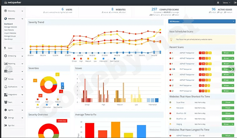Image resolution: width=237 pixels, height=138 pixels.
Task: Open the Policies edit icon
Action: [6, 79]
